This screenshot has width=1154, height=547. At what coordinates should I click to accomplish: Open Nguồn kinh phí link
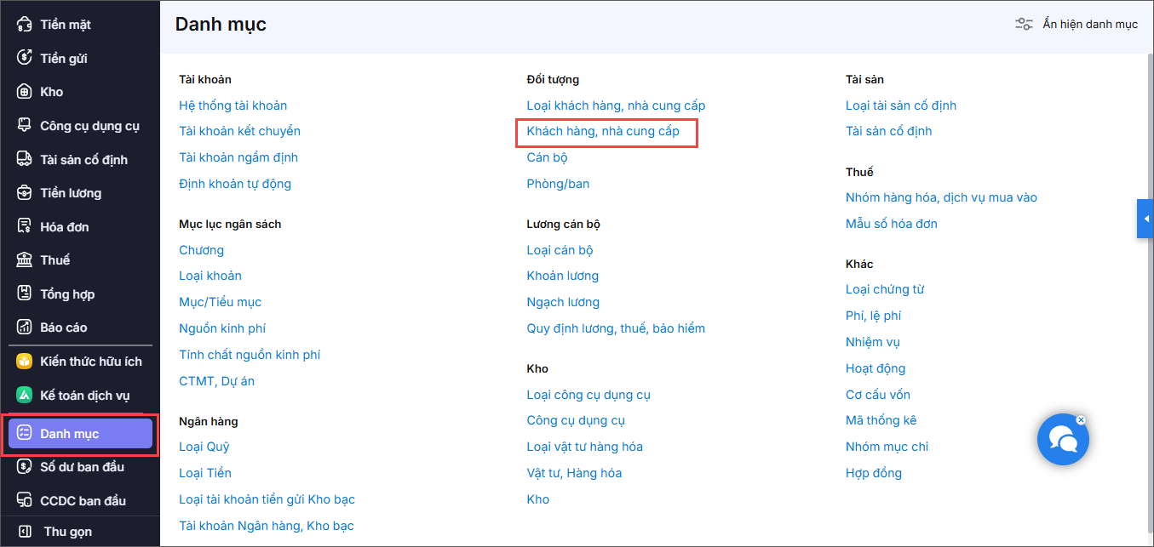(x=222, y=328)
